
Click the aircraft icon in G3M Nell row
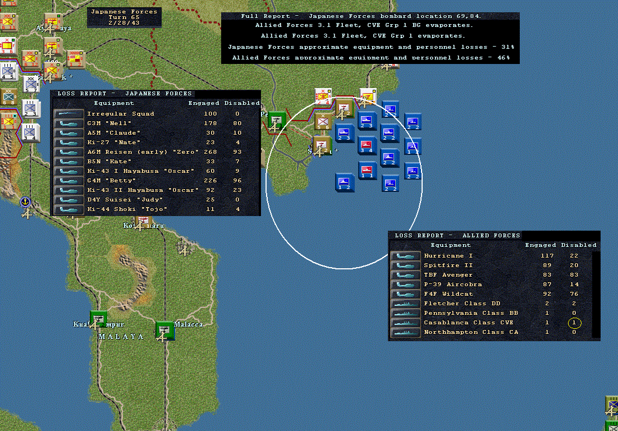68,123
